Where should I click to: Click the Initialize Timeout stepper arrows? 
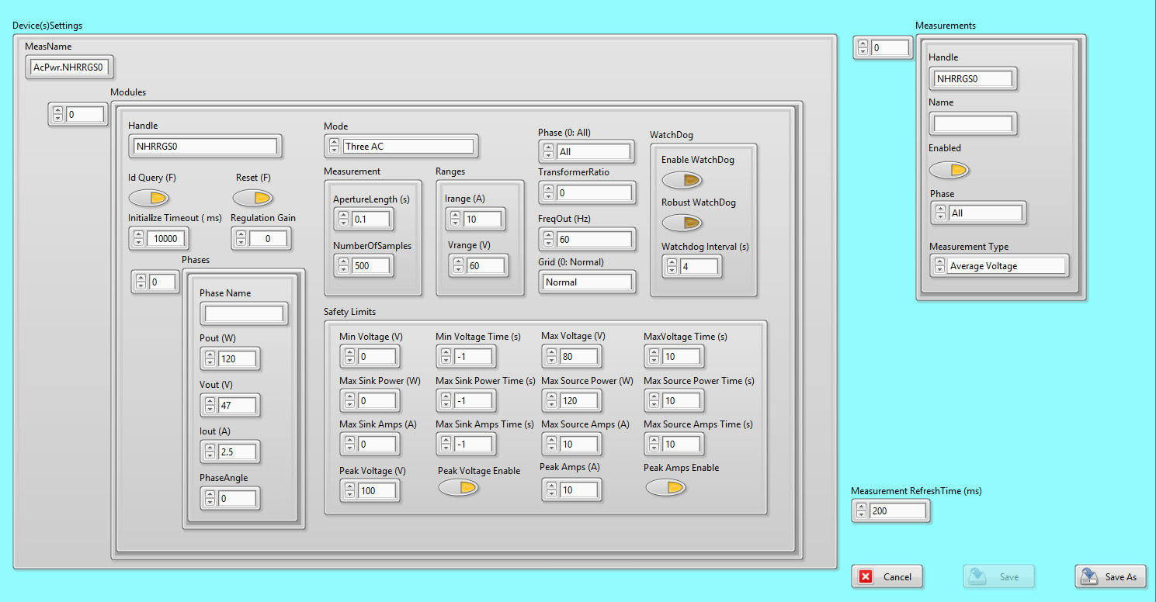point(138,239)
